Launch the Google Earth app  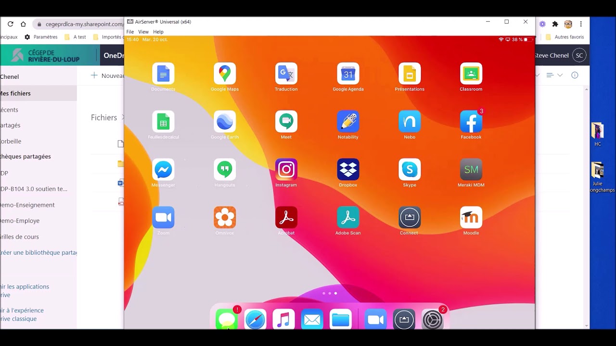225,122
